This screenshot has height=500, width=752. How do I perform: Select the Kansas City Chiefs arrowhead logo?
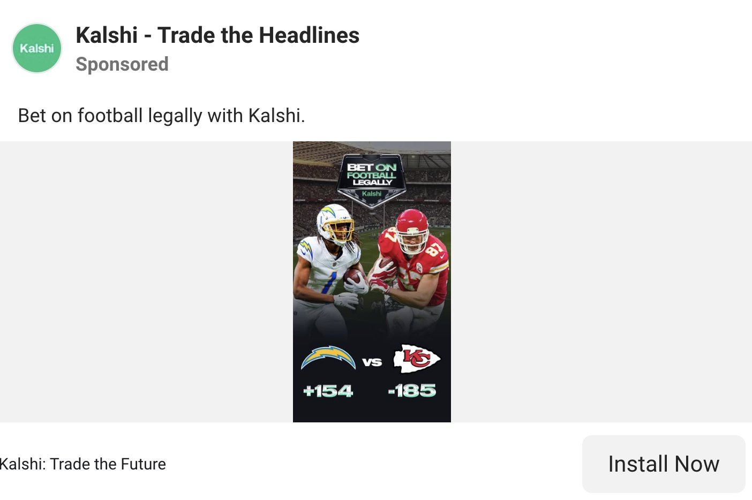417,359
